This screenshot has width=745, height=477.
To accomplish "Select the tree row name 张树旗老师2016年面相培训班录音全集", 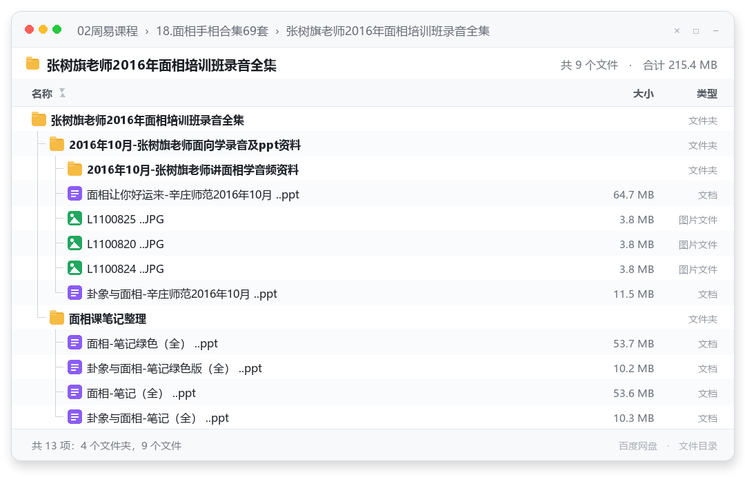I will click(148, 120).
